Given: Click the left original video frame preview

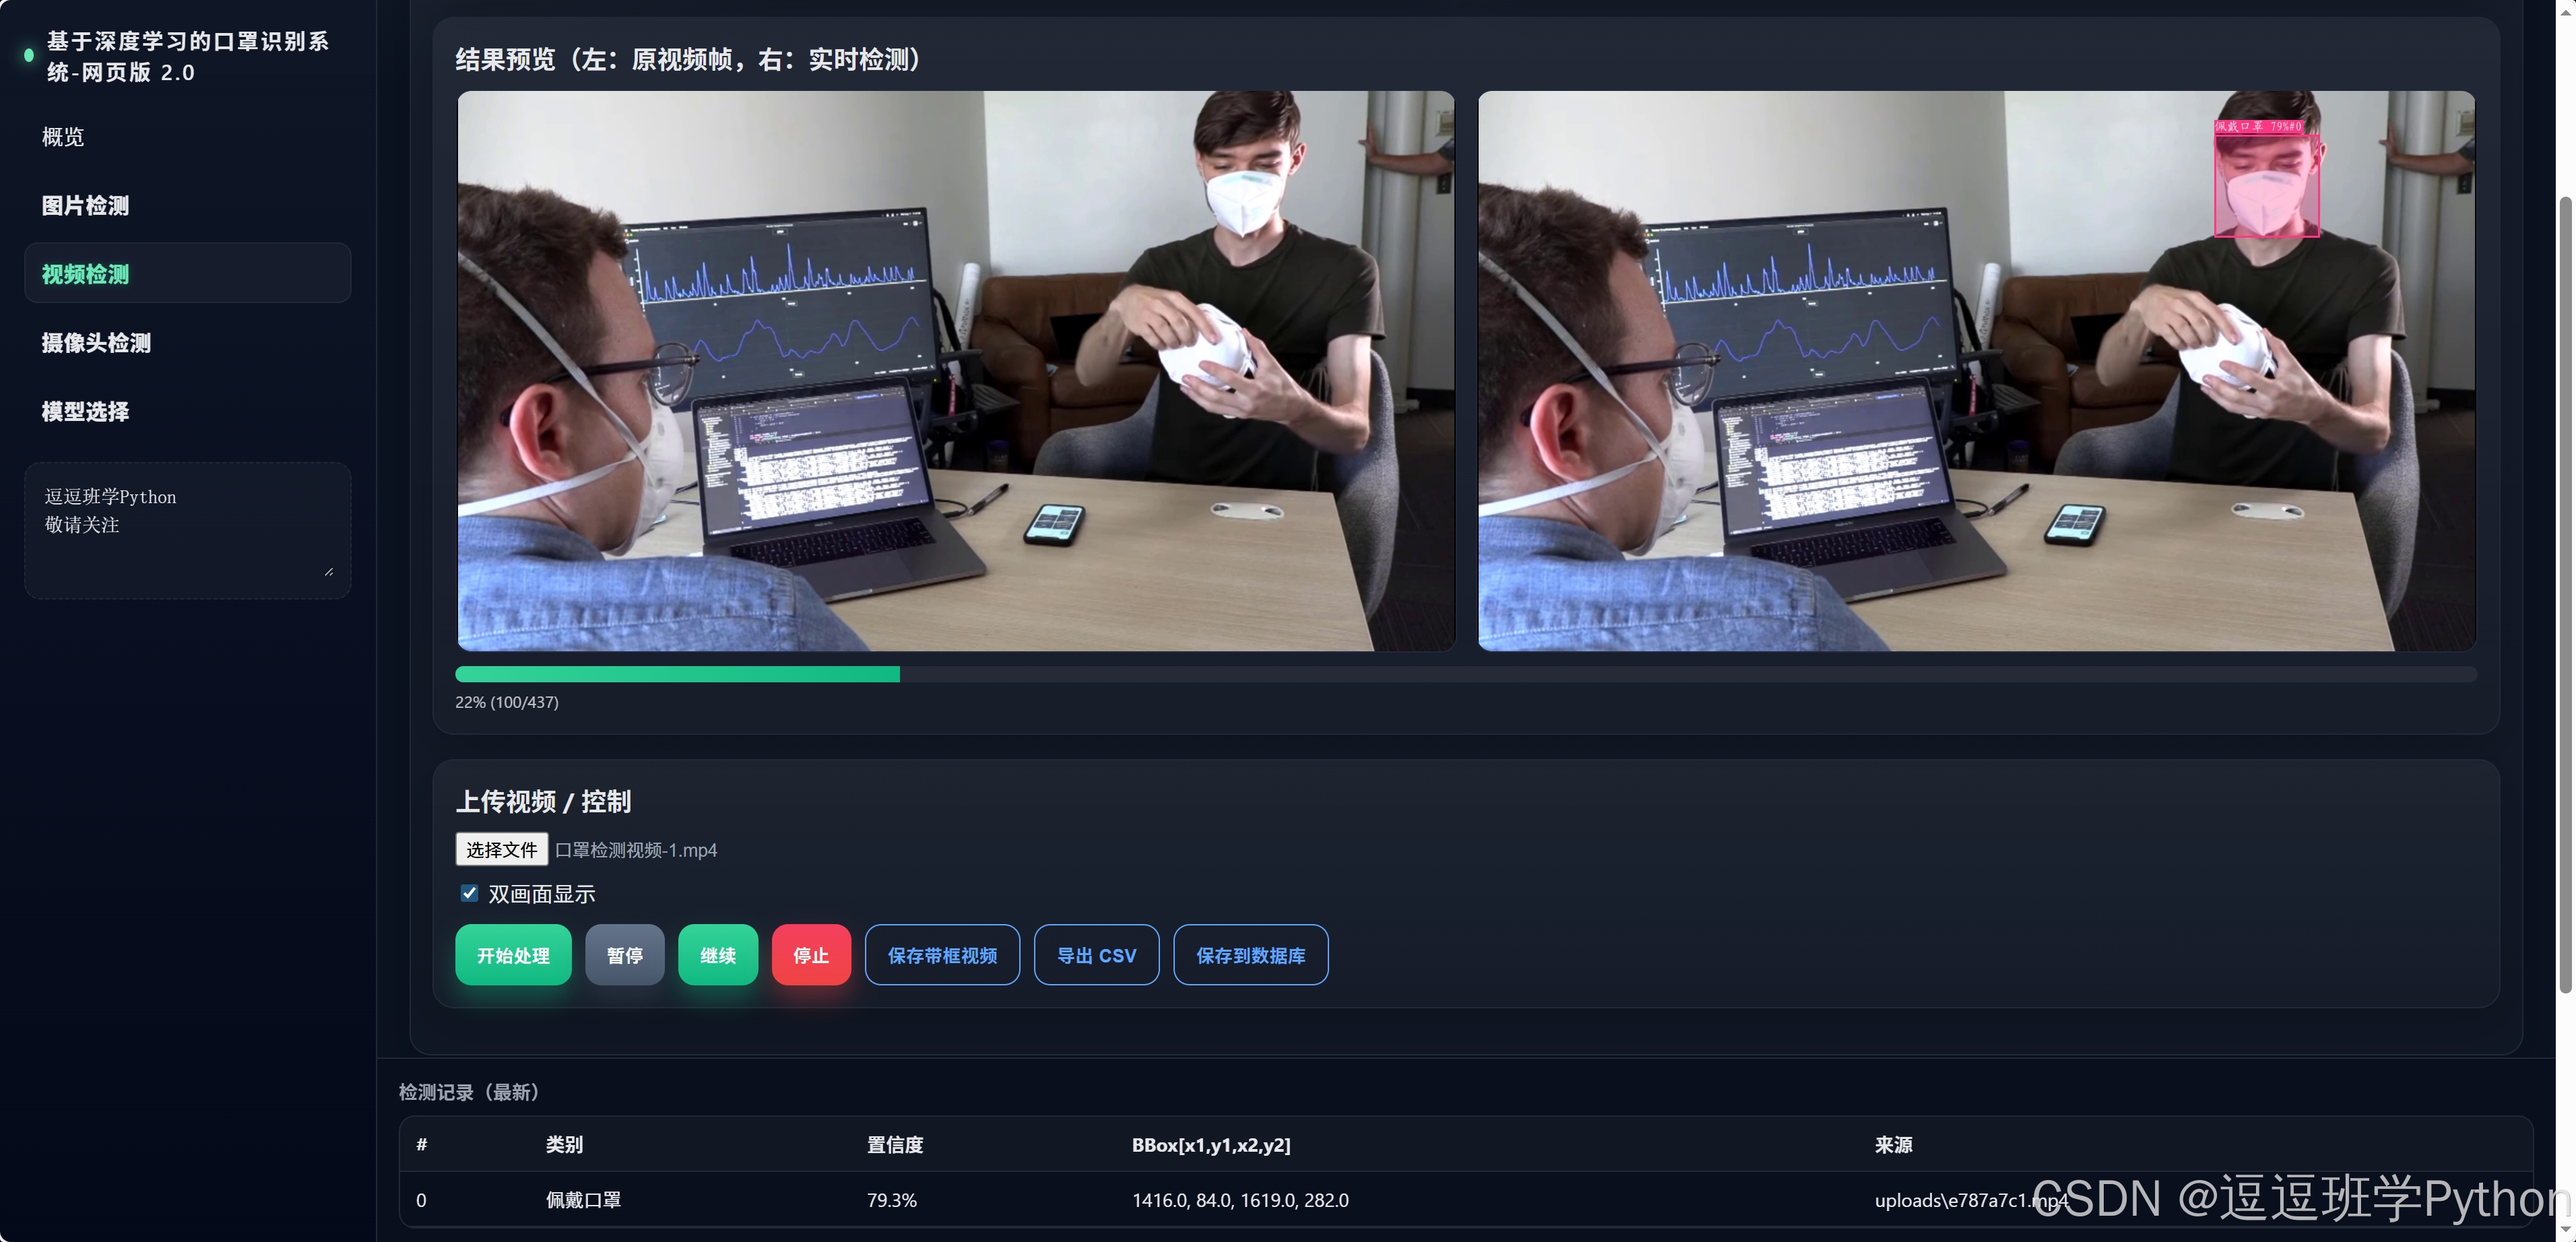Looking at the screenshot, I should [955, 371].
